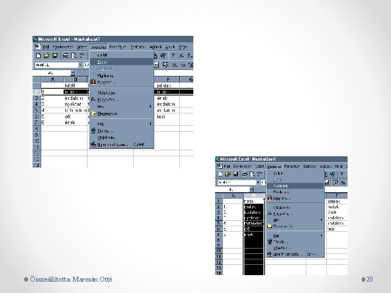Open Fájl menu in upper-left Excel window

tap(46, 47)
